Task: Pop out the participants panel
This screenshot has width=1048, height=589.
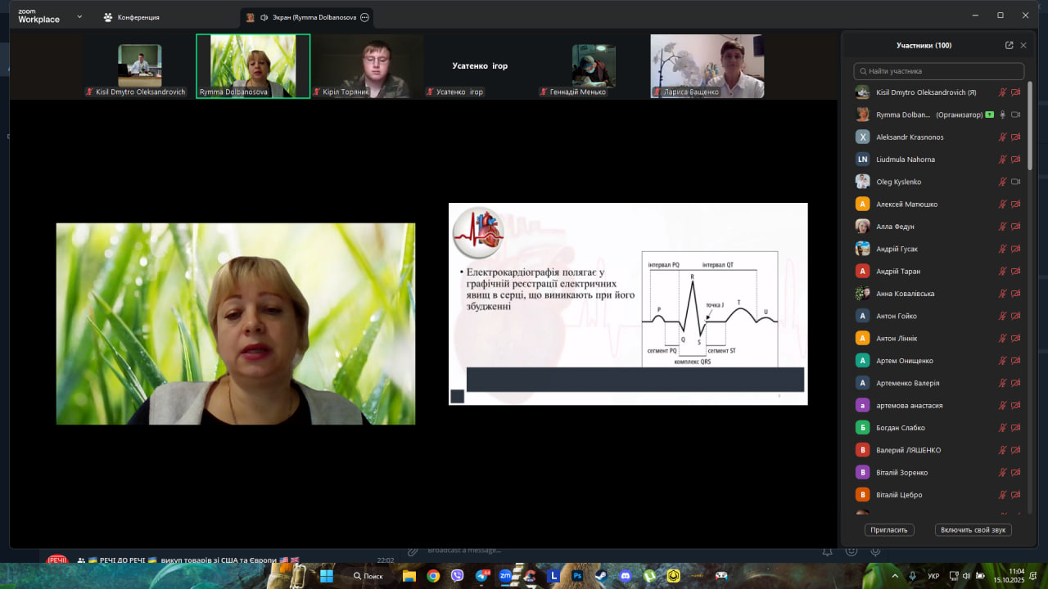Action: click(x=1009, y=45)
